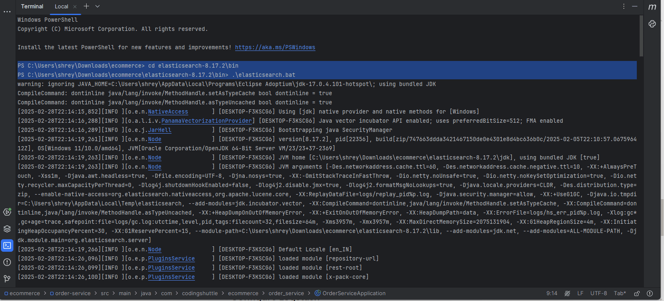Open PluginsService link on rest-root line
This screenshot has width=664, height=301.
point(172,268)
